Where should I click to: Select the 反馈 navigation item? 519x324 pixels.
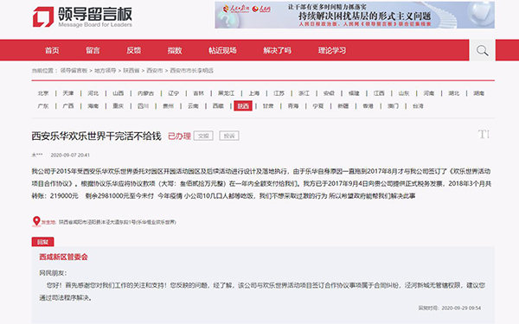pos(134,50)
